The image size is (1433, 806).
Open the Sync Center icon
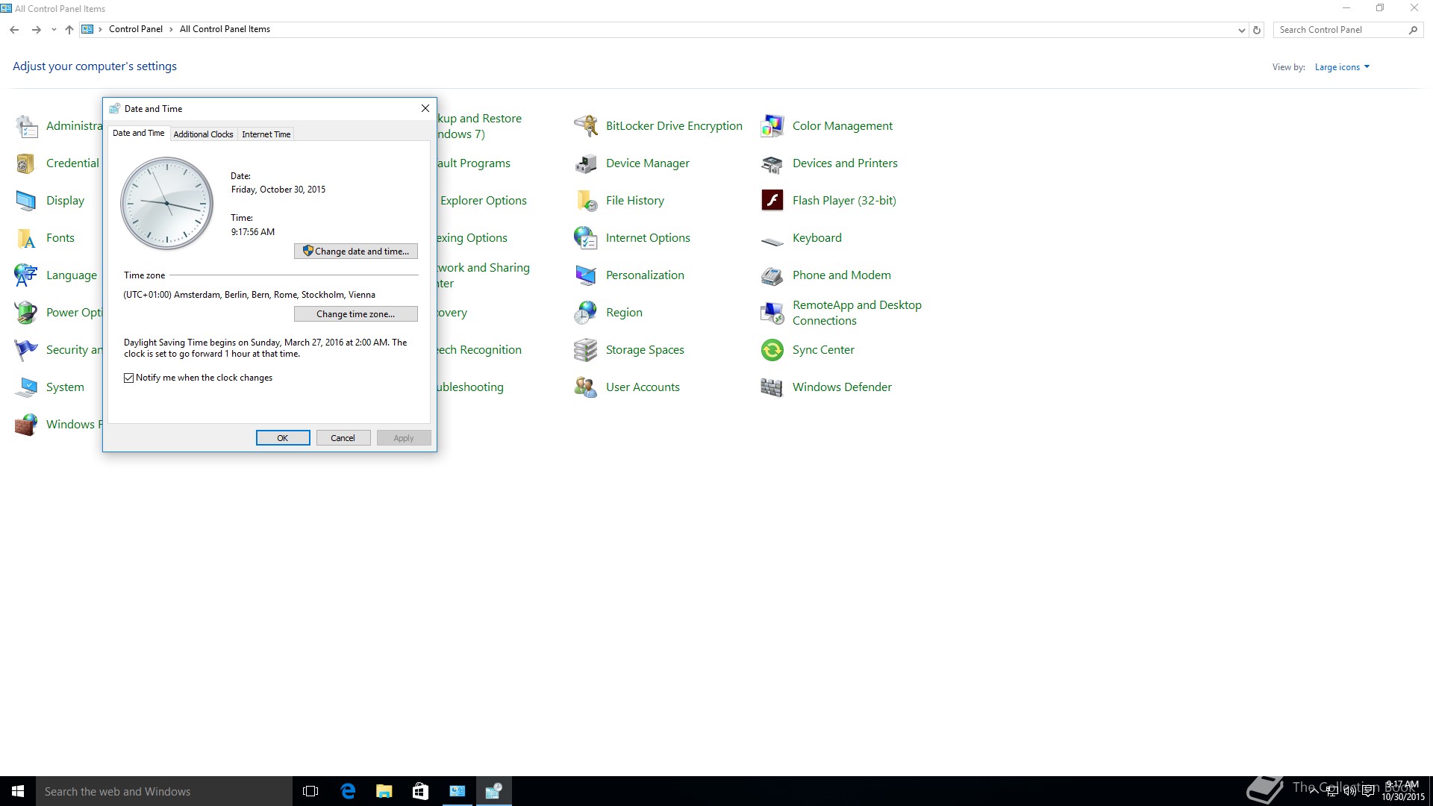772,349
